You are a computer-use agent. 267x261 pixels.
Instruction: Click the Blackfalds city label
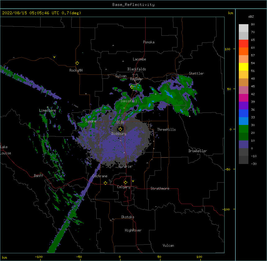pos(137,69)
